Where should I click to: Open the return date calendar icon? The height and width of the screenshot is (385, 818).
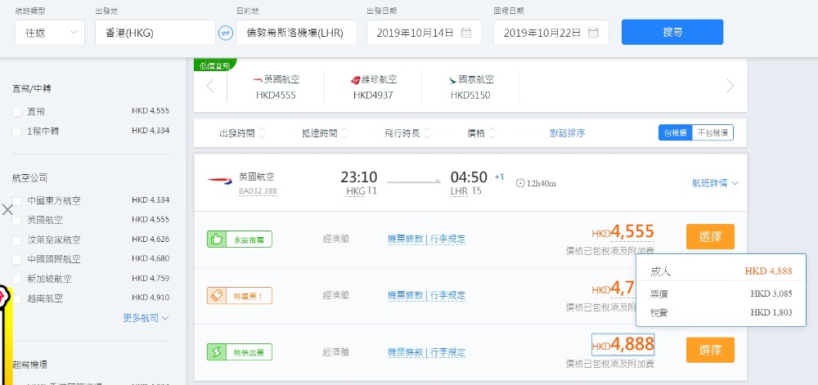click(594, 33)
